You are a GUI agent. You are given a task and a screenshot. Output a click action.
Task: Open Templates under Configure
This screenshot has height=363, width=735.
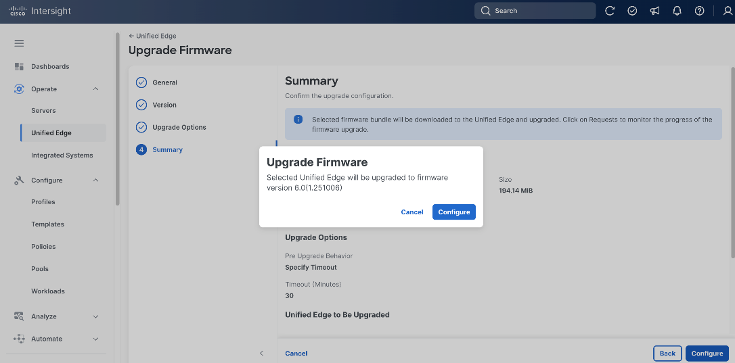coord(48,224)
